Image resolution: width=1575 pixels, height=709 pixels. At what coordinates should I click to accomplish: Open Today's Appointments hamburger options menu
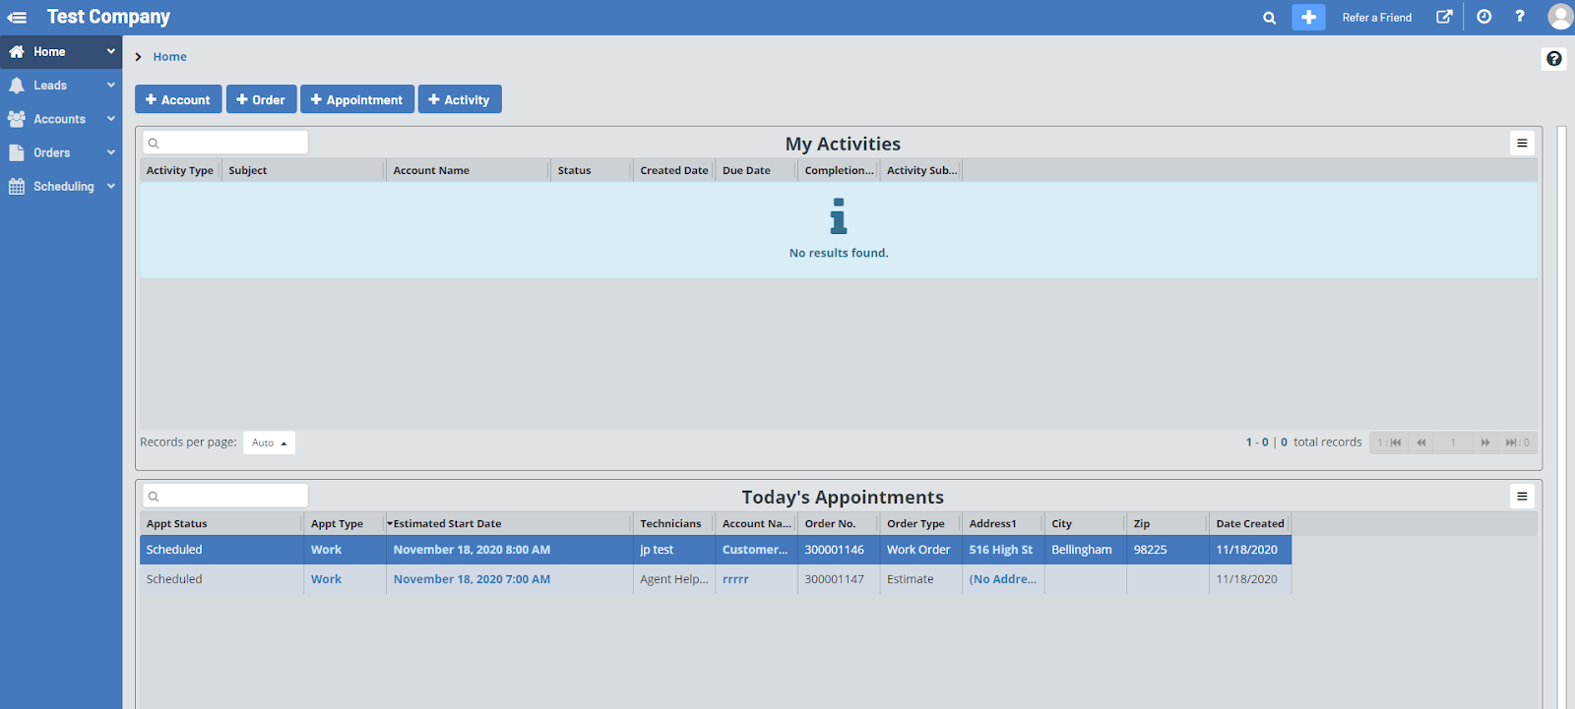pos(1522,497)
